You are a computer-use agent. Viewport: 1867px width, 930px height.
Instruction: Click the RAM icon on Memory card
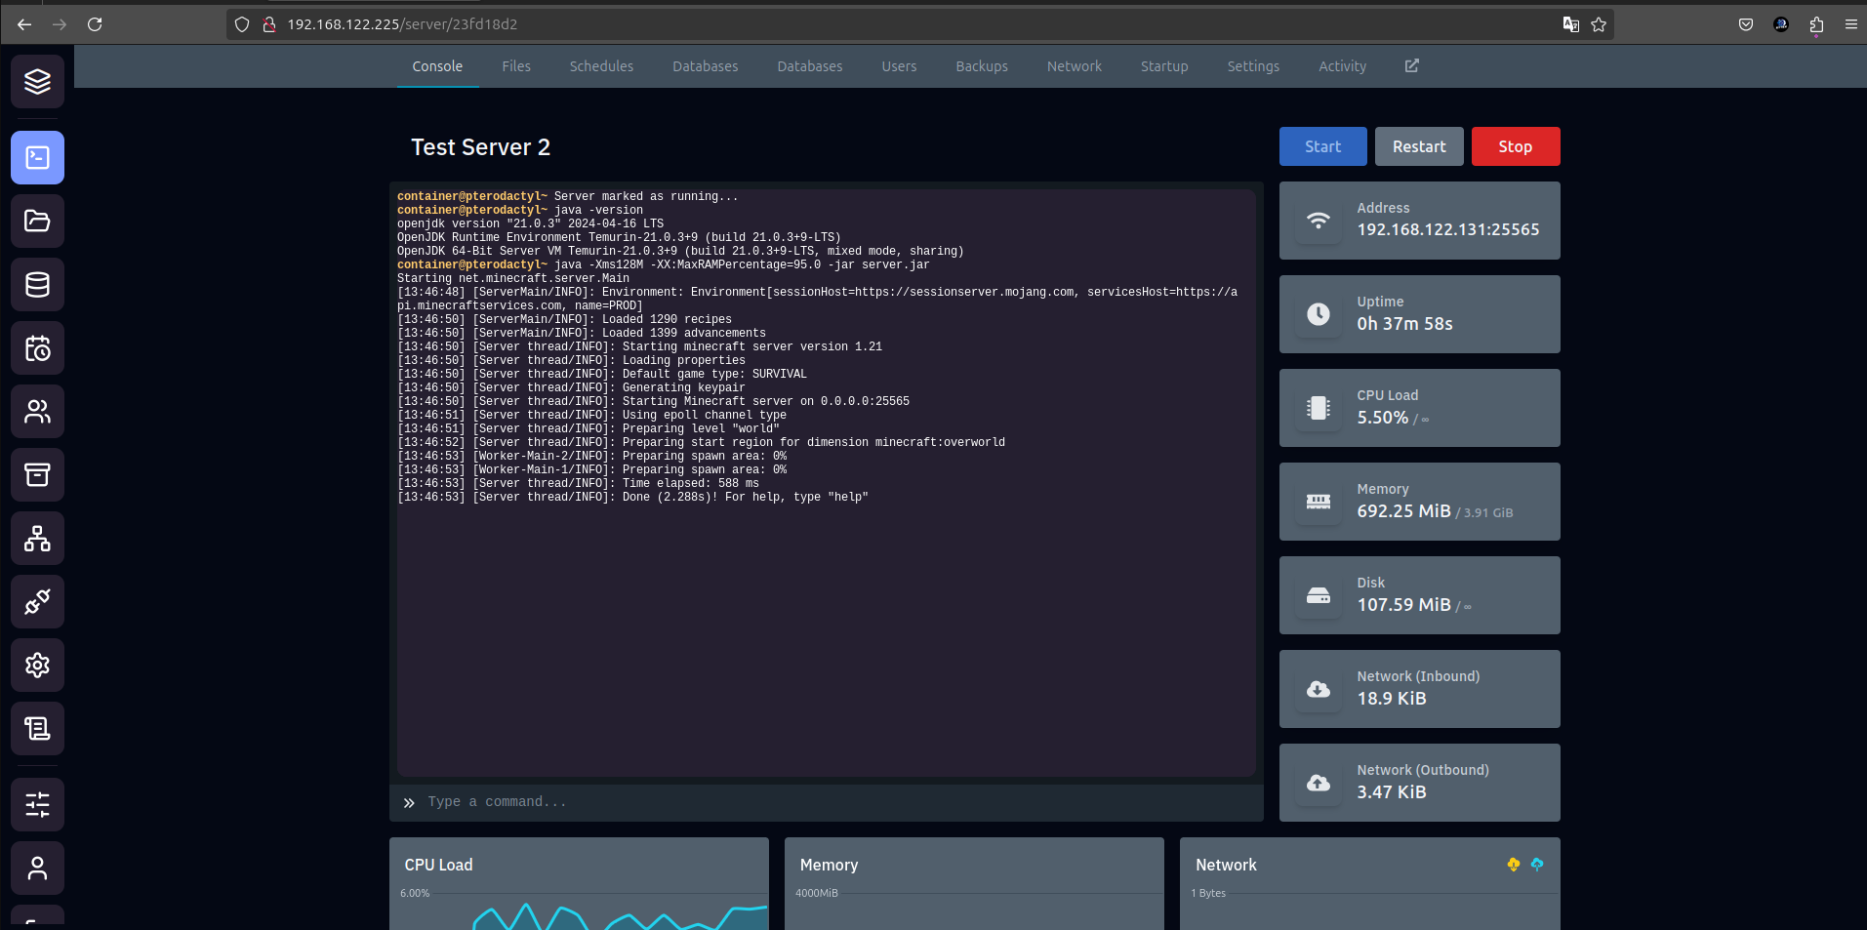point(1319,502)
